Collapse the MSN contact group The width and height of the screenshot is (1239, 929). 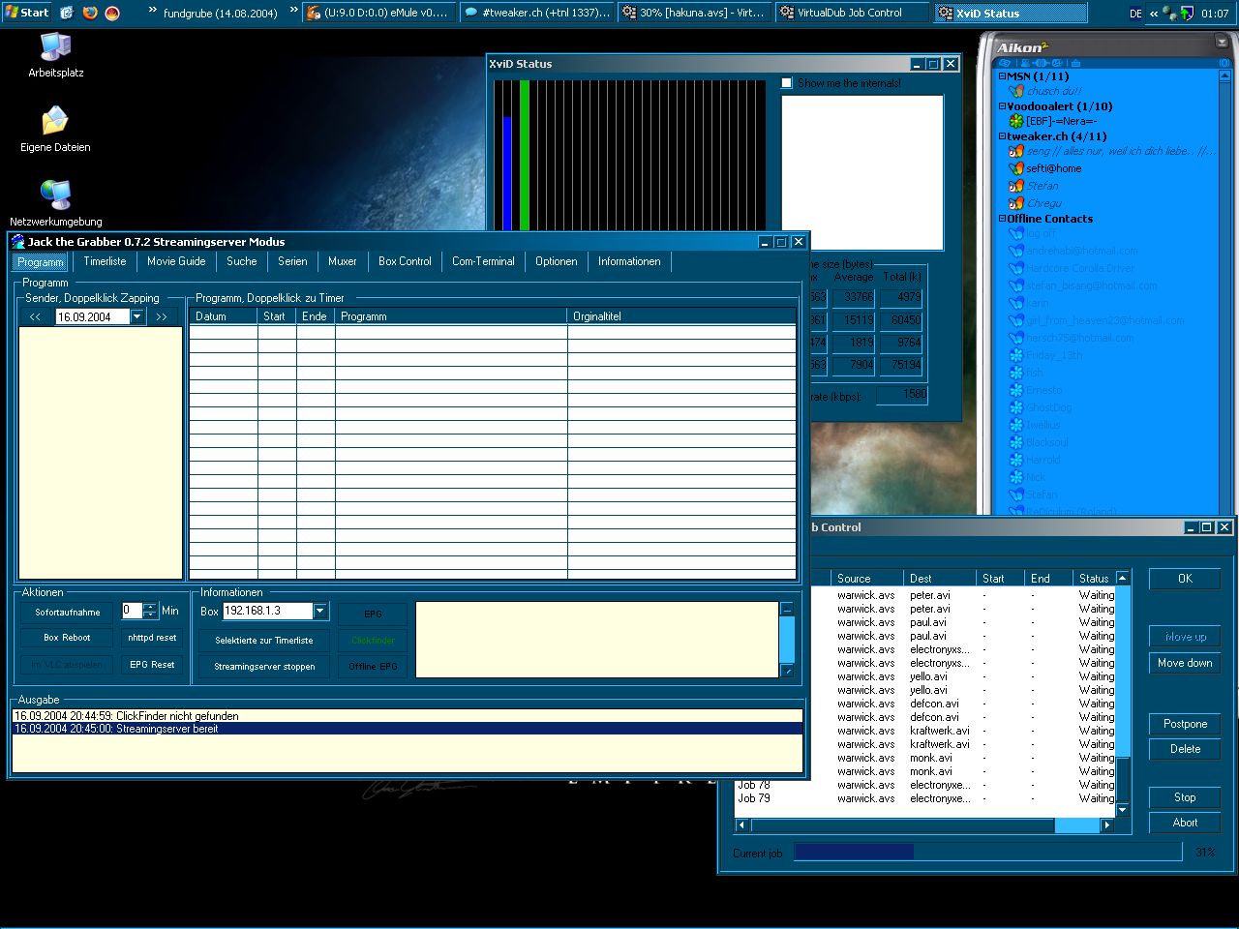coord(1003,76)
